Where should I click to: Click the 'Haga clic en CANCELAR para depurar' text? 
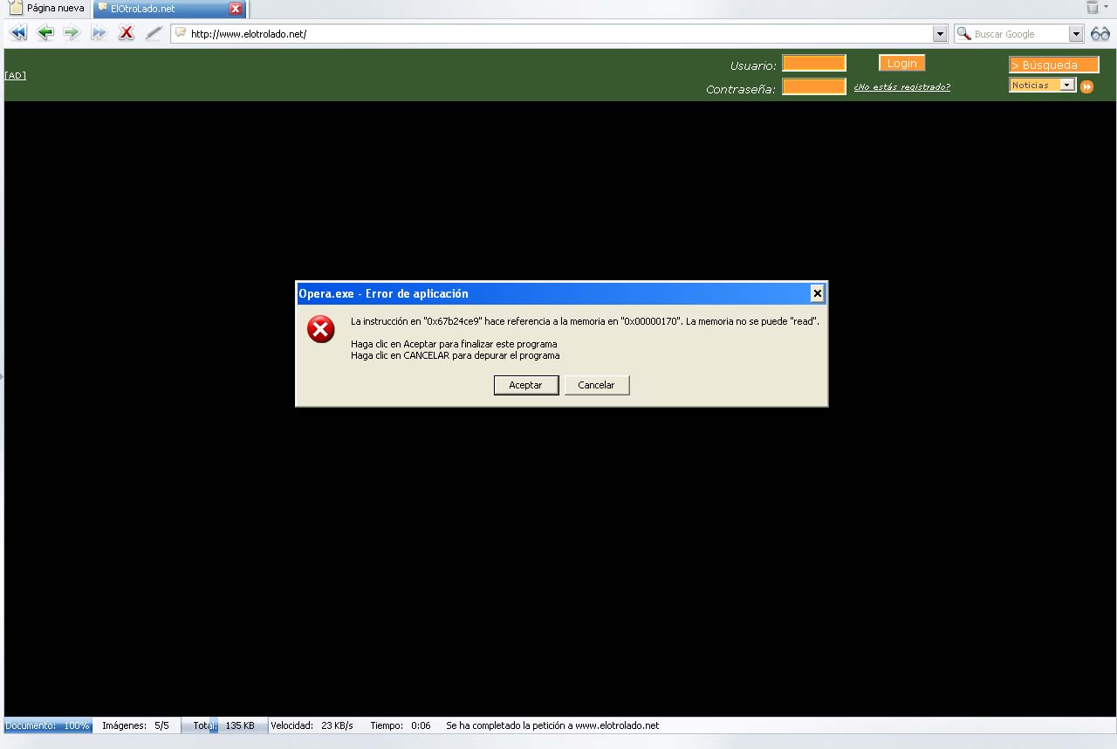[x=456, y=355]
